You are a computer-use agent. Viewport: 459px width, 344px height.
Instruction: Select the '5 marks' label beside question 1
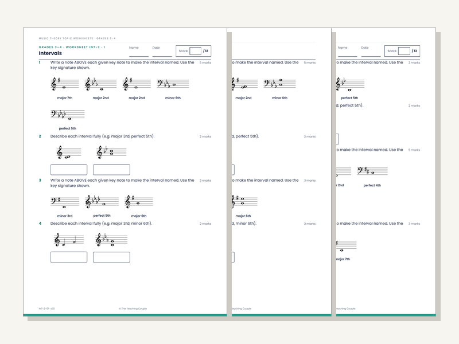[205, 62]
